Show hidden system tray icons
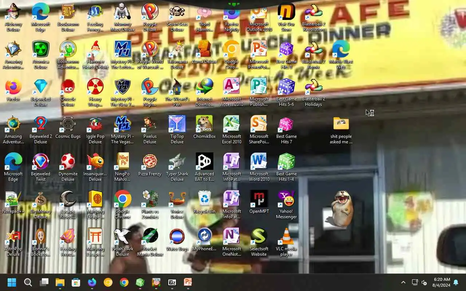 (403, 282)
